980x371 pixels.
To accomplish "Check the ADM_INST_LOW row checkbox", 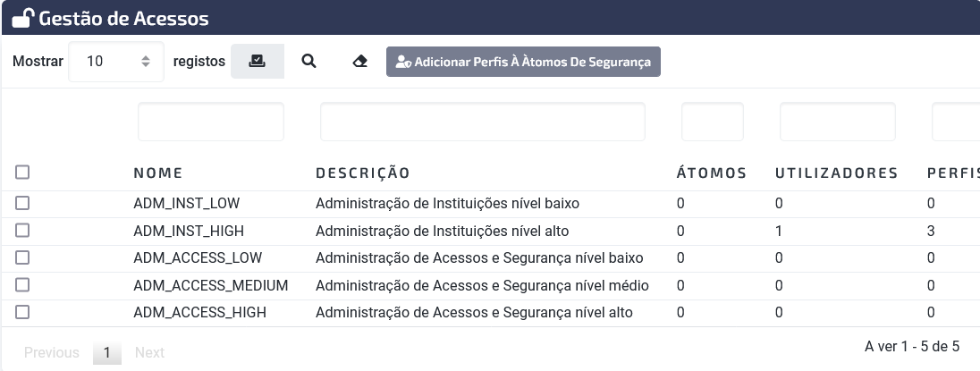I will tap(22, 203).
